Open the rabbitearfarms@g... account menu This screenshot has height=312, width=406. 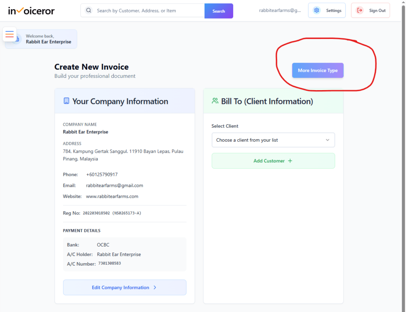pos(280,10)
